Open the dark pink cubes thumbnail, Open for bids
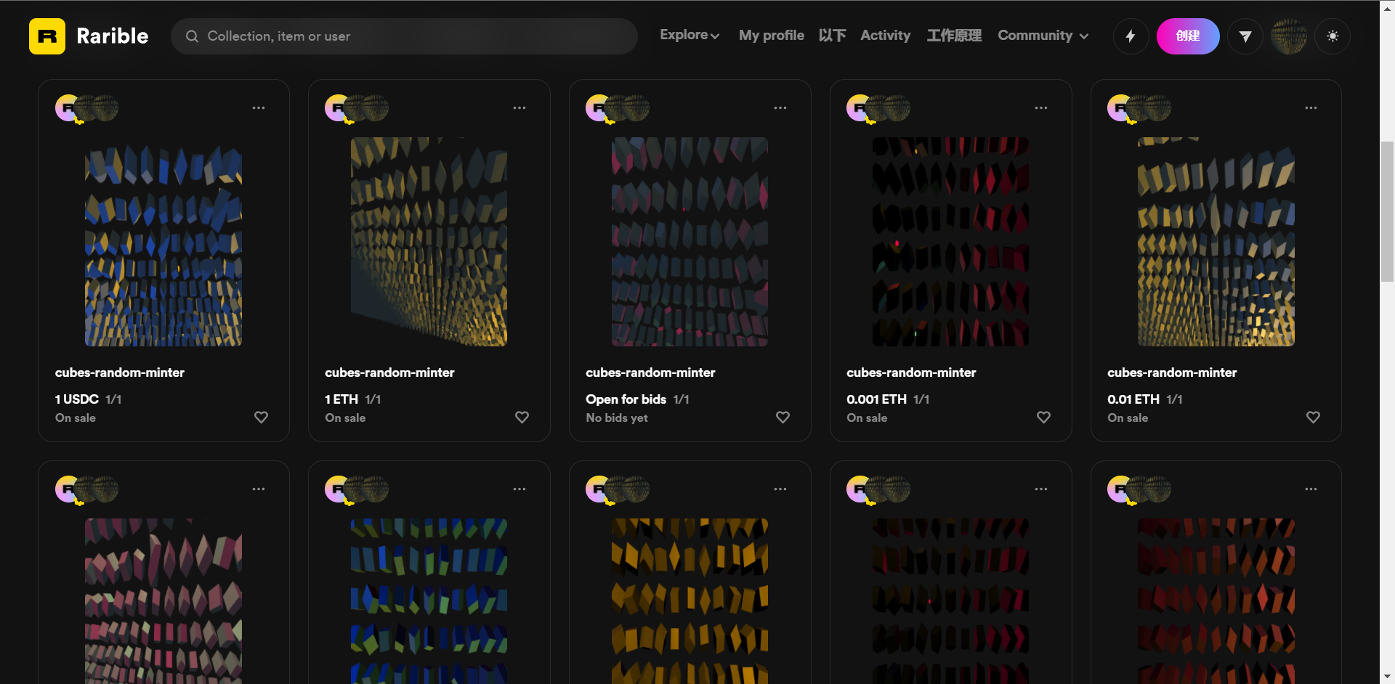The height and width of the screenshot is (684, 1395). point(690,242)
